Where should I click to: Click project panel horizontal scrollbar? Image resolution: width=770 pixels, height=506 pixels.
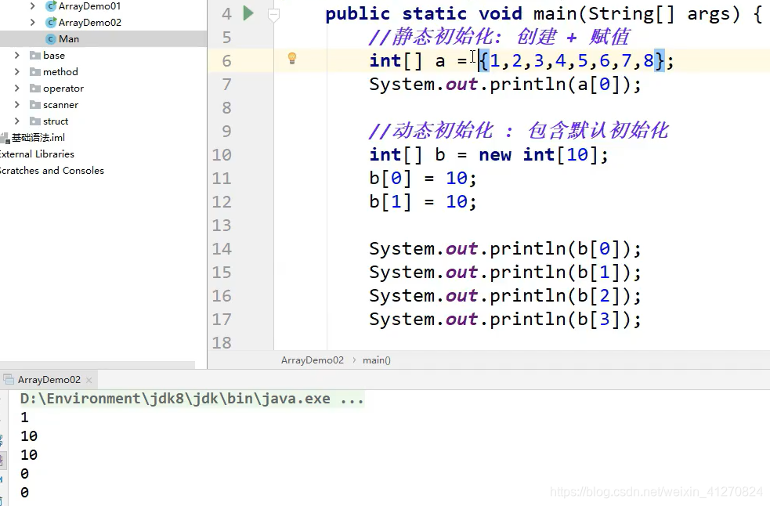coord(97,365)
